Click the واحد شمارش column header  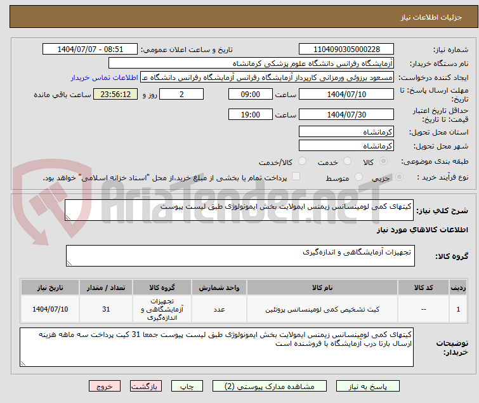coord(219,287)
